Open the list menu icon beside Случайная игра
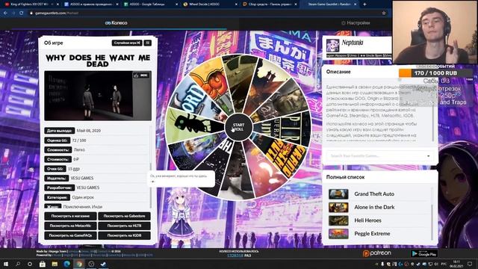The width and height of the screenshot is (478, 269). tap(148, 43)
